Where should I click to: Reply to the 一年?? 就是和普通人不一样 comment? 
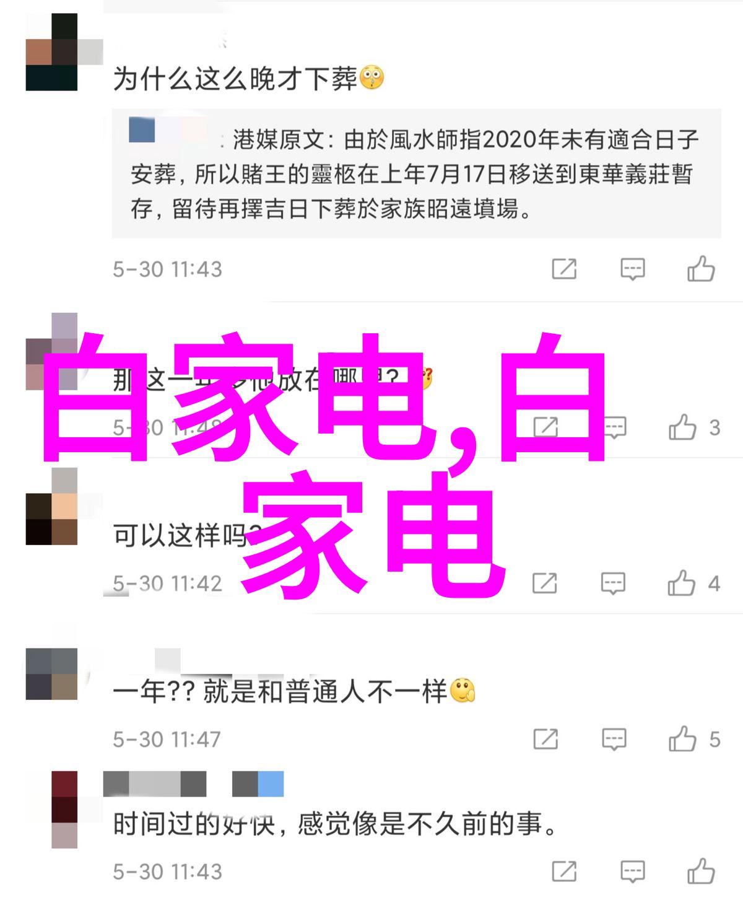tap(614, 739)
